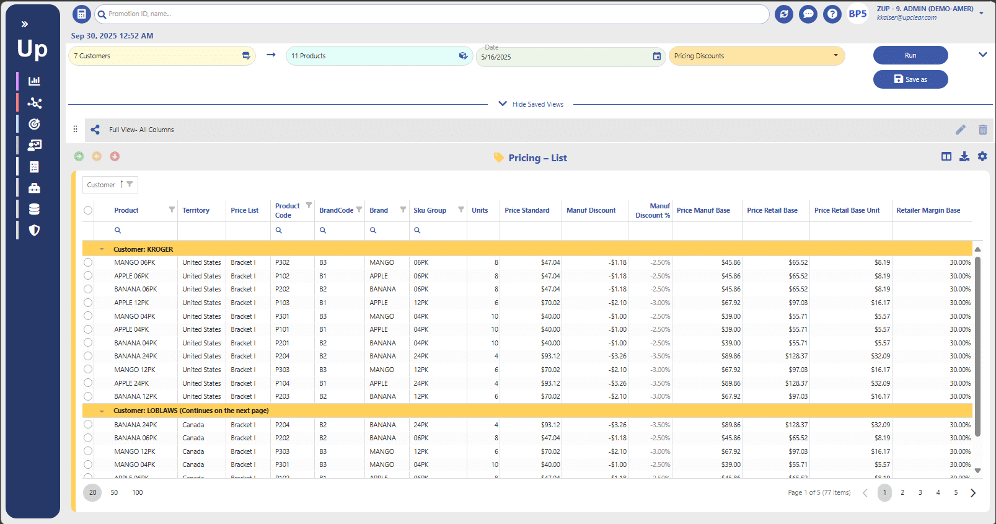Viewport: 996px width, 524px height.
Task: Delete the Full View saved view
Action: pyautogui.click(x=982, y=130)
